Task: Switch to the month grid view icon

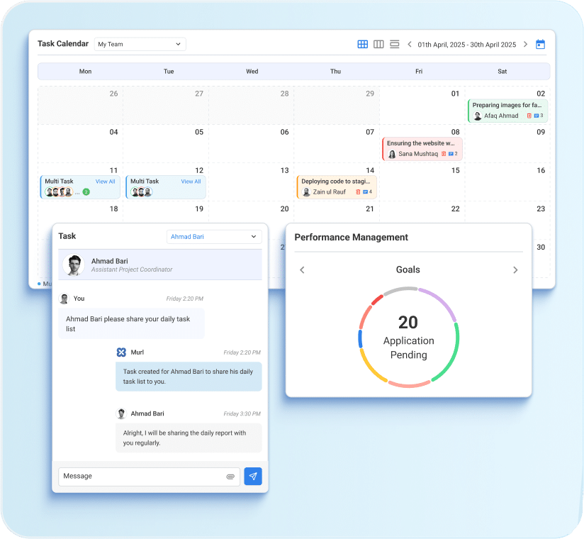Action: coord(362,44)
